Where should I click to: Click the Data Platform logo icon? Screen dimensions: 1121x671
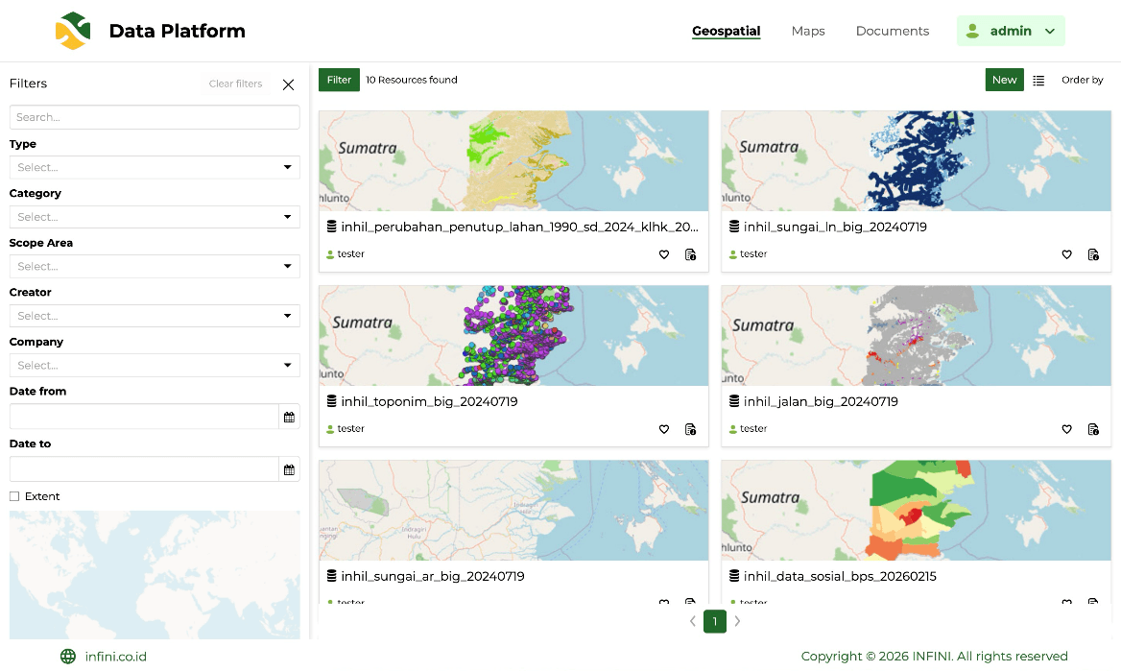[x=73, y=31]
